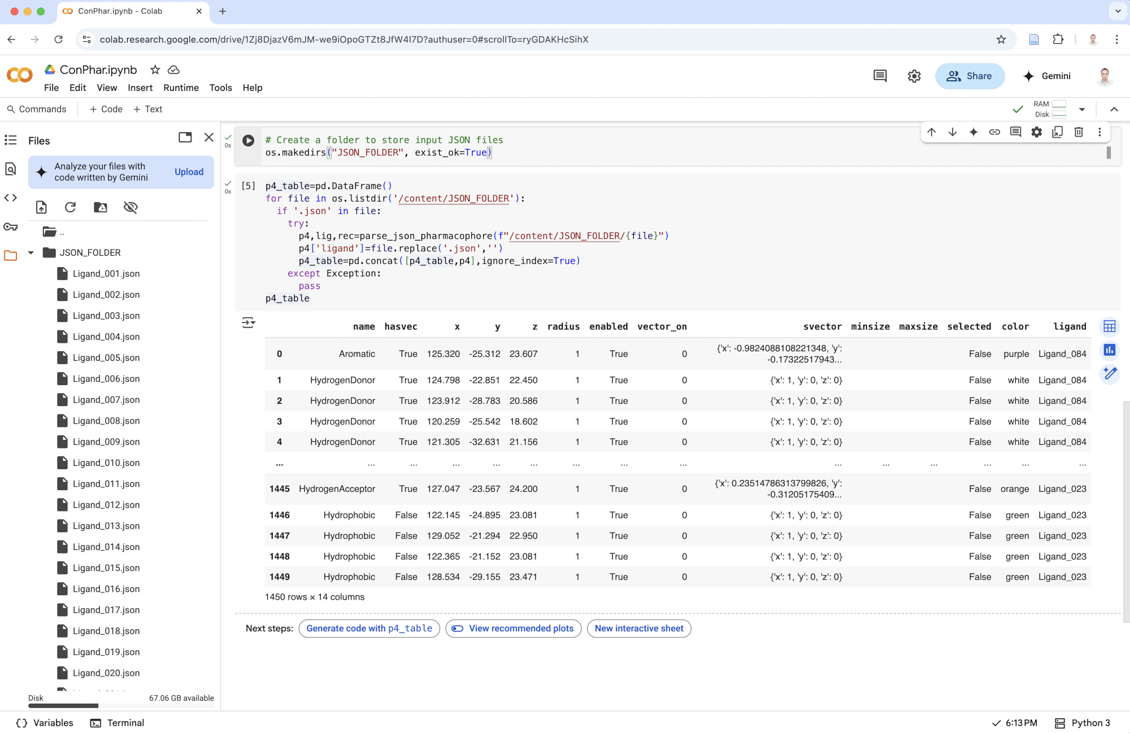Click Generate code with p4_table
This screenshot has width=1130, height=733.
[369, 629]
